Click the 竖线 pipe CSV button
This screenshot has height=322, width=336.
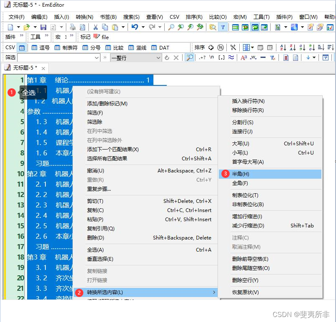pos(137,47)
